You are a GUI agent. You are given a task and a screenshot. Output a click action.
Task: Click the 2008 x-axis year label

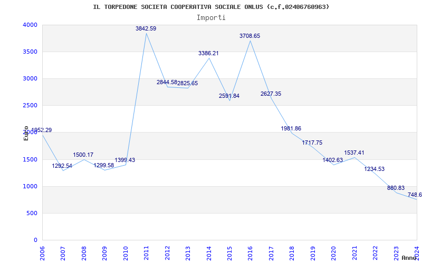(x=84, y=253)
